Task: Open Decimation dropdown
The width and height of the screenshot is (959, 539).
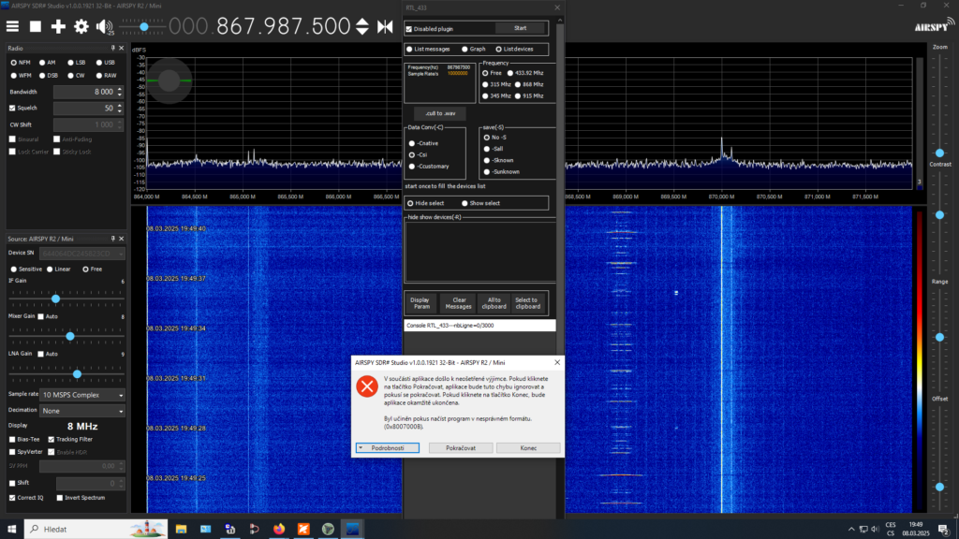Action: tap(82, 411)
